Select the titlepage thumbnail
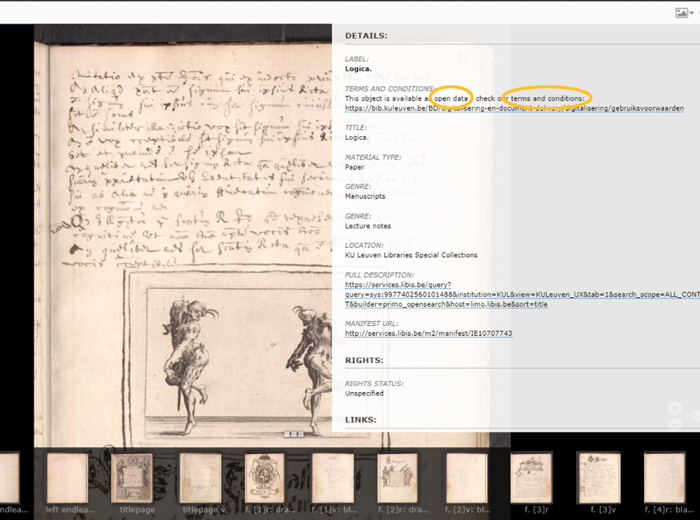This screenshot has width=700, height=520. click(132, 478)
